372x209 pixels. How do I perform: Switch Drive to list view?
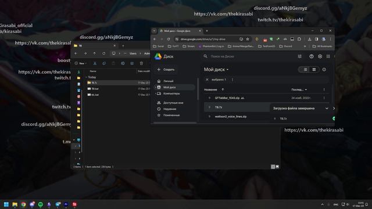305,70
